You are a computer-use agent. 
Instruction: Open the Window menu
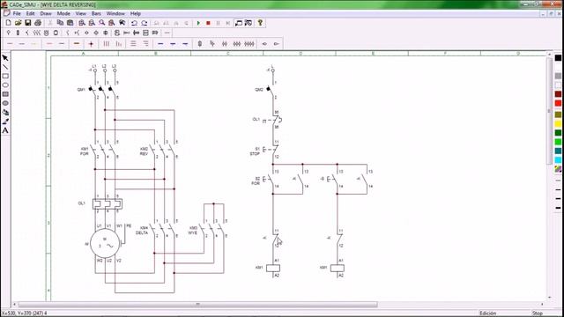pyautogui.click(x=115, y=14)
